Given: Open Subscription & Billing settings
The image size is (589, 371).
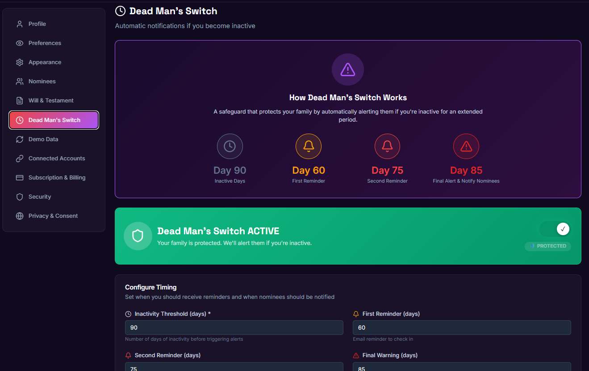Looking at the screenshot, I should [x=57, y=178].
